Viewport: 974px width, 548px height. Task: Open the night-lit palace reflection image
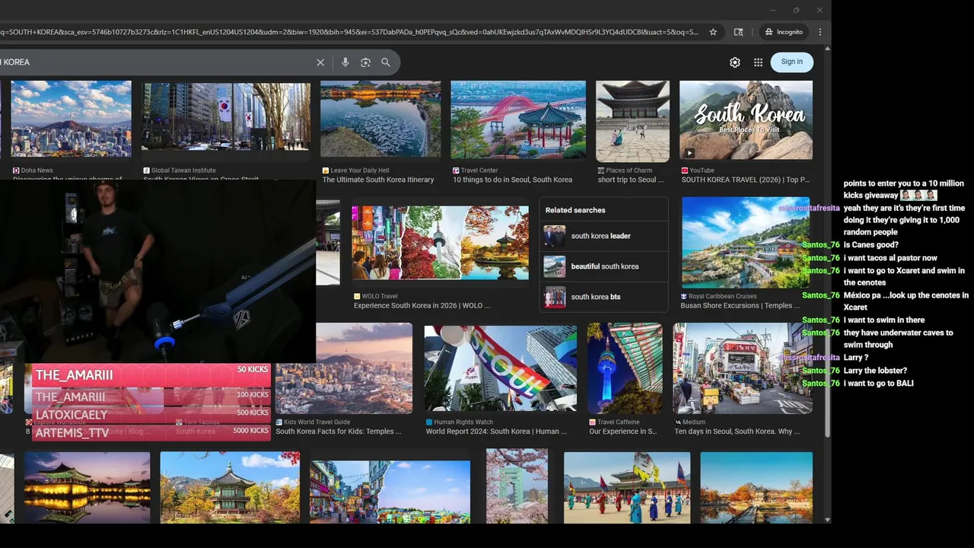click(86, 487)
